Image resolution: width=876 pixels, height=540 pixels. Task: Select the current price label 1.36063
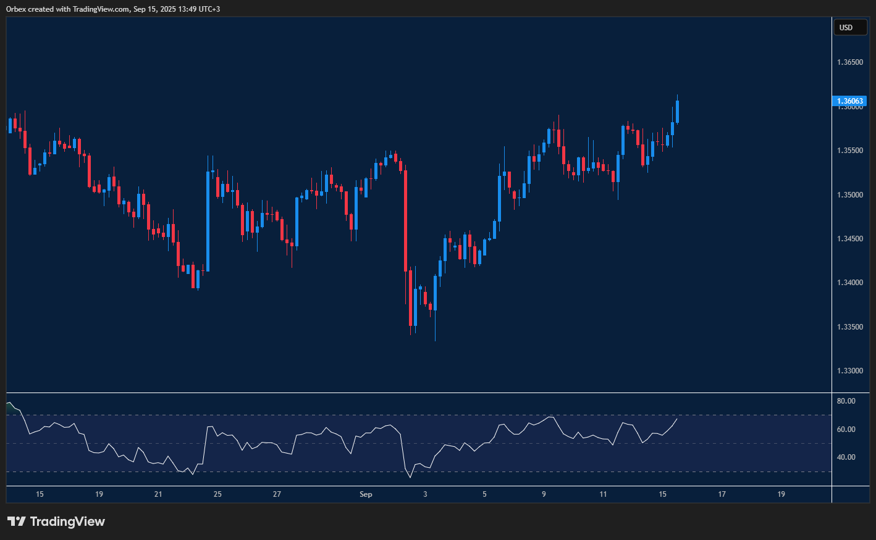[x=849, y=101]
